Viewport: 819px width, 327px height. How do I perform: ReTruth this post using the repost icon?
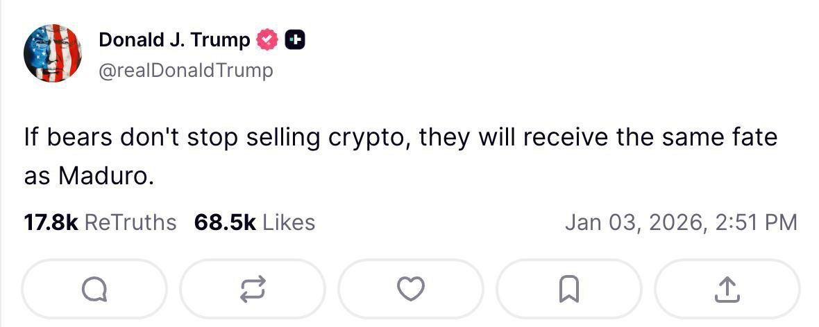(x=253, y=289)
